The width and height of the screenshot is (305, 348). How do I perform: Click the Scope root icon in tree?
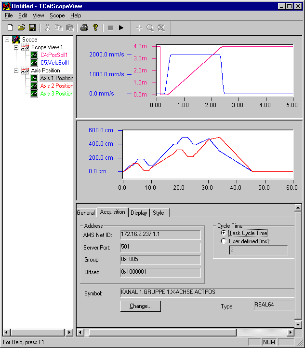(x=16, y=40)
